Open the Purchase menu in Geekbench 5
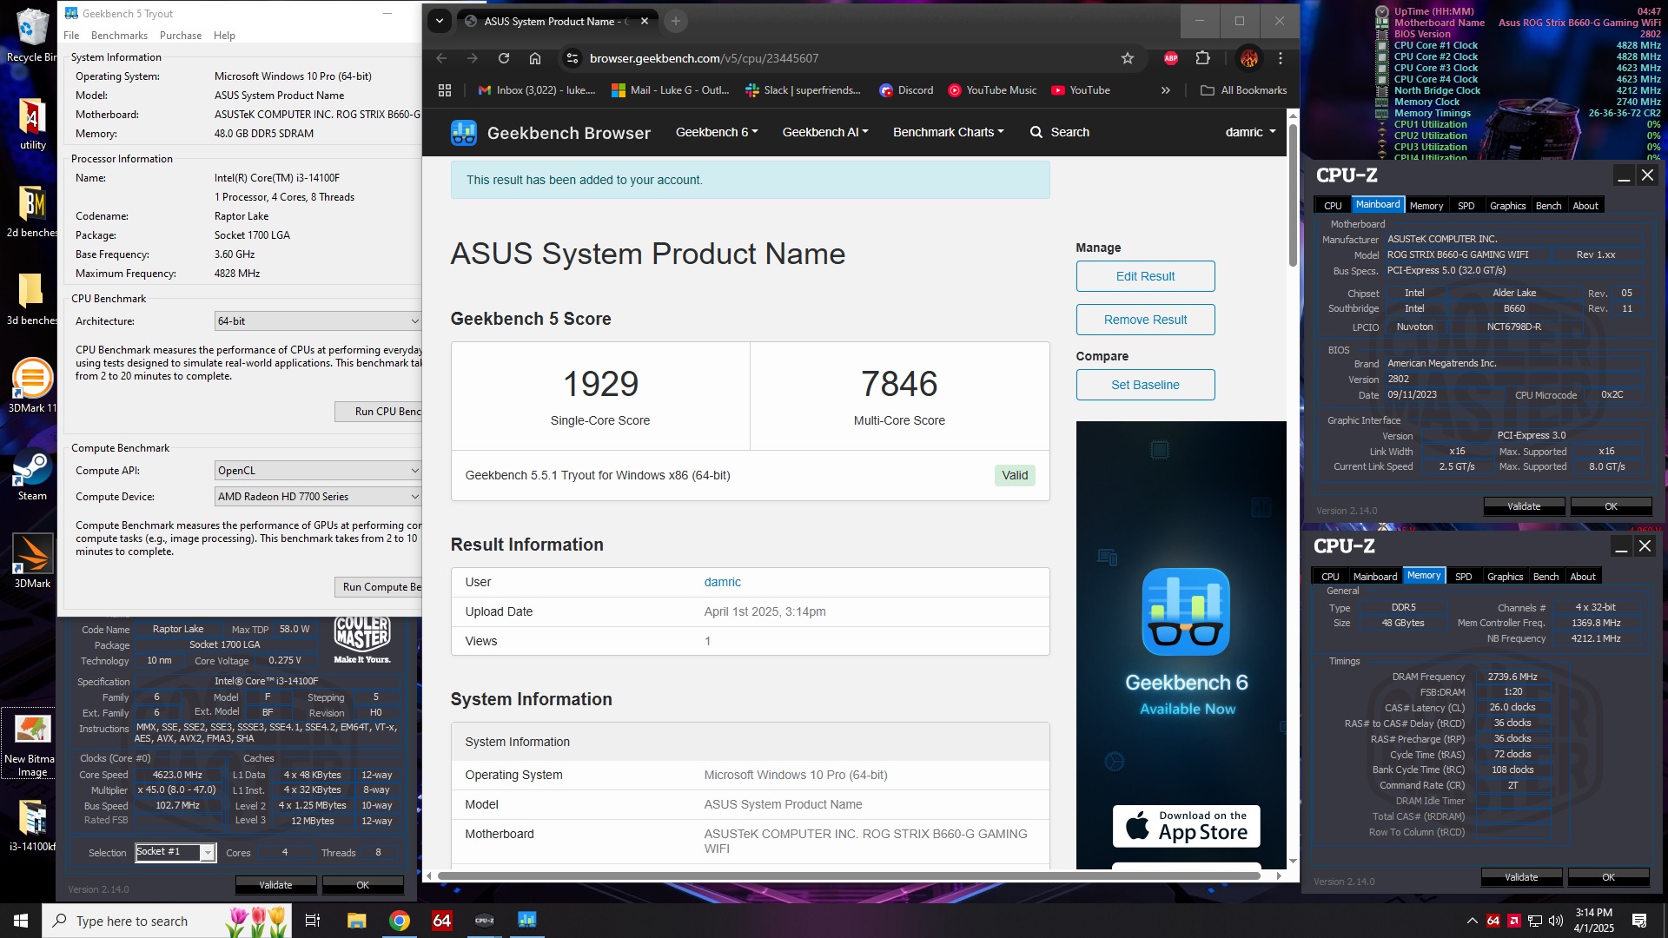 [181, 36]
